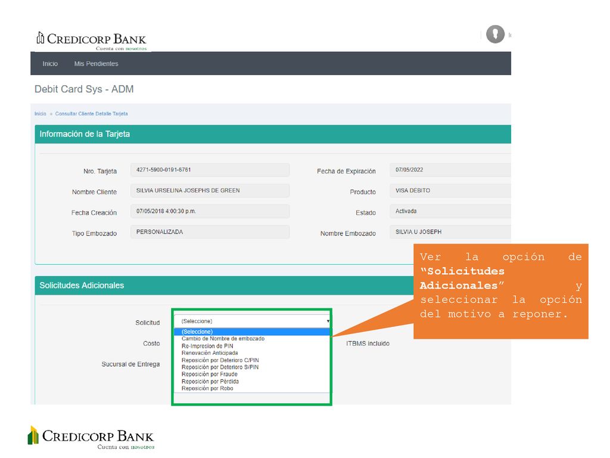Click the Estado label
The width and height of the screenshot is (610, 458).
coord(366,213)
